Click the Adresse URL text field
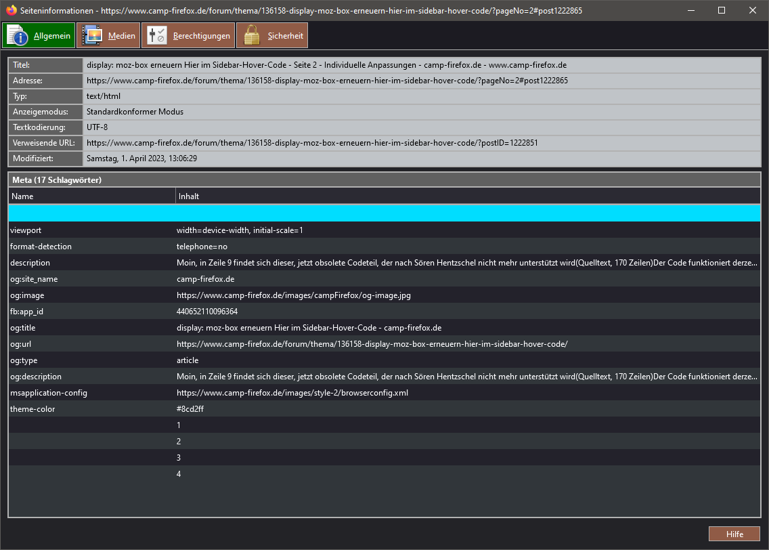 click(420, 81)
